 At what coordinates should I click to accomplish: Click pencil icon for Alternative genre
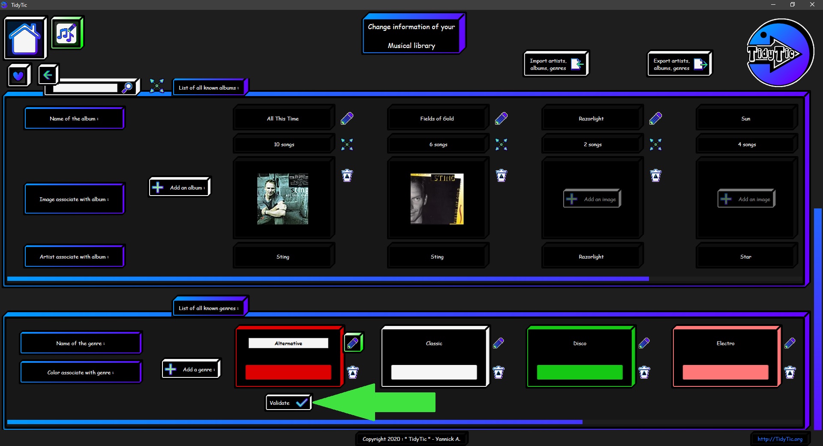[x=353, y=343]
